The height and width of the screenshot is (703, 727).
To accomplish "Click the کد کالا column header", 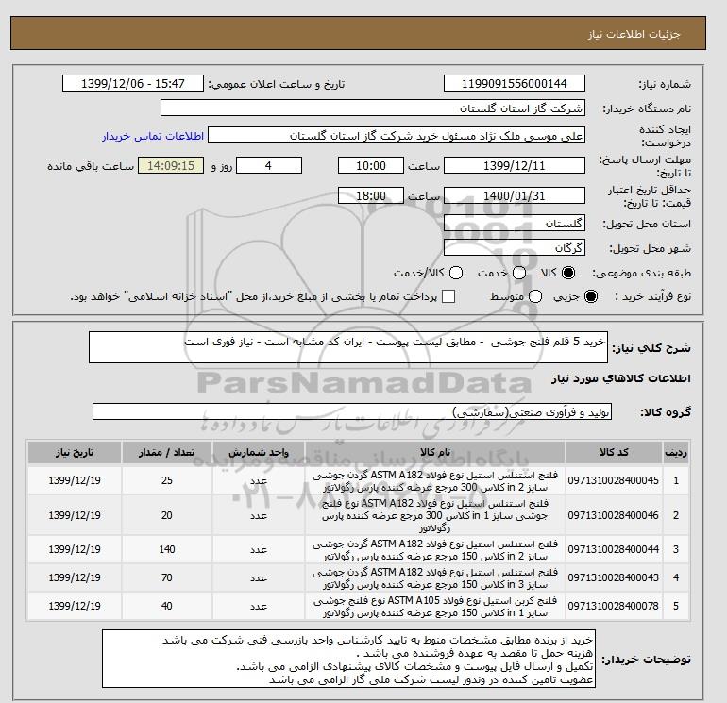I will pos(614,452).
